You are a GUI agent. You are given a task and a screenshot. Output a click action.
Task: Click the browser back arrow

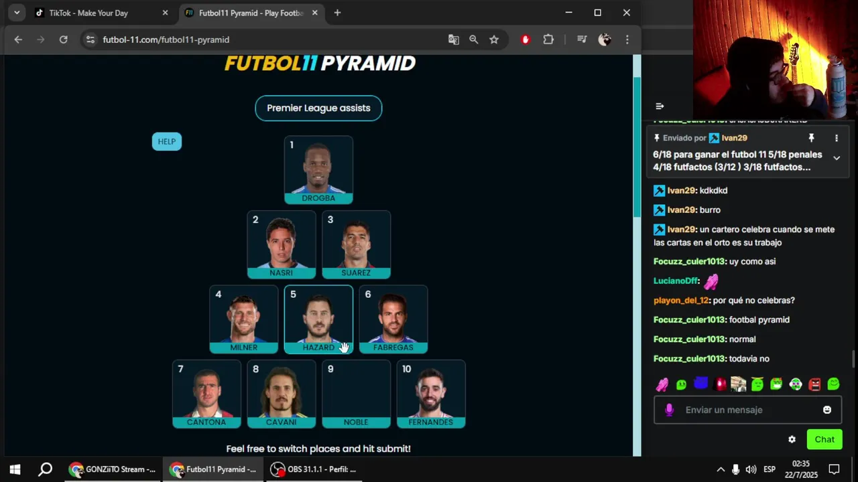click(x=18, y=39)
